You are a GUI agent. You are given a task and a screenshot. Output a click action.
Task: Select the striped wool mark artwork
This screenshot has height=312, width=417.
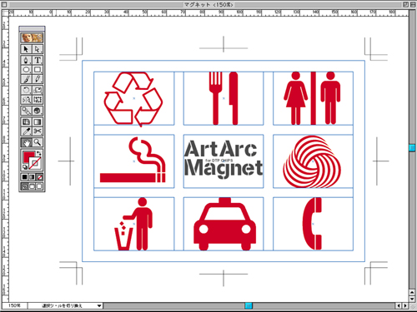(312, 161)
